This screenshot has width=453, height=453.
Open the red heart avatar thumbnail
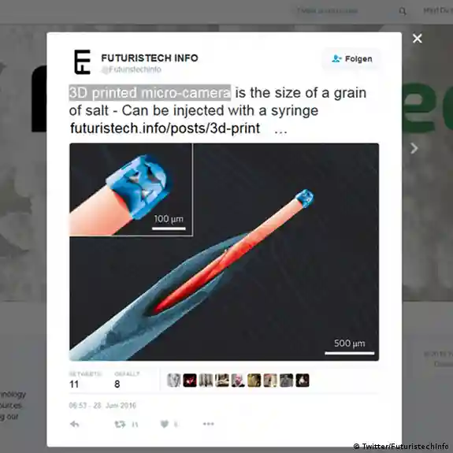click(x=190, y=381)
